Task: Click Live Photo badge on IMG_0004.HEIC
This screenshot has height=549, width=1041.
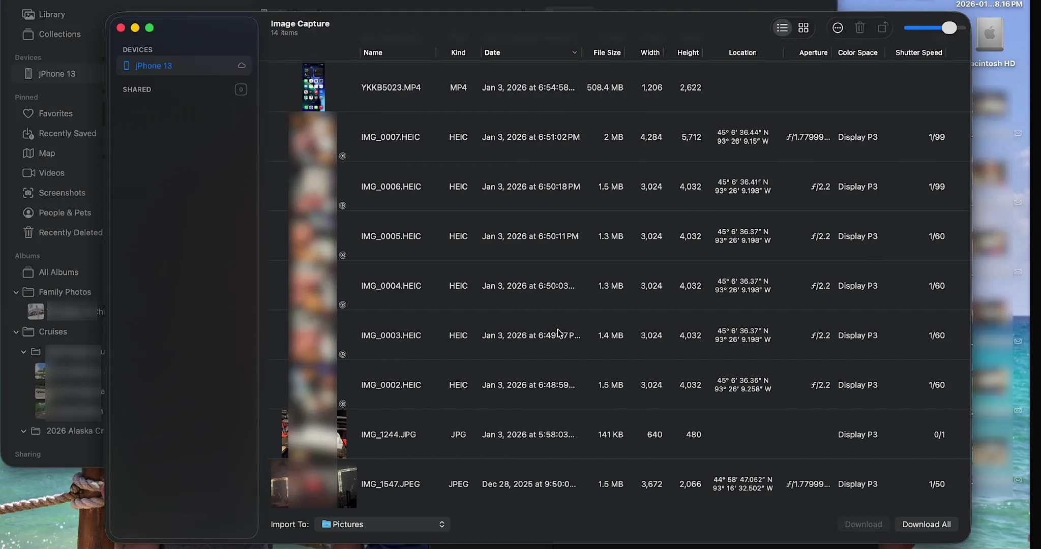Action: [343, 304]
